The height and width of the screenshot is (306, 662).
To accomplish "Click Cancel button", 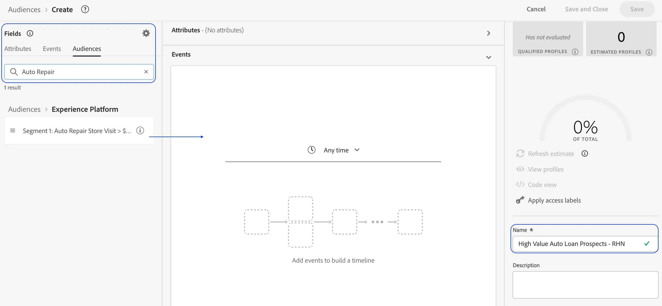I will point(536,9).
